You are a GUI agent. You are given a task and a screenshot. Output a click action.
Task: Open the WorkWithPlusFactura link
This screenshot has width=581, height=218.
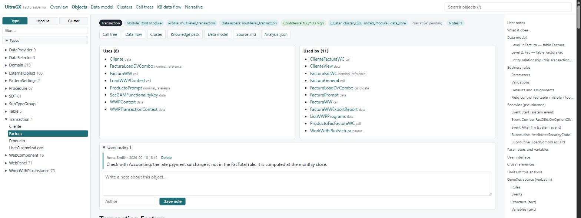331,131
